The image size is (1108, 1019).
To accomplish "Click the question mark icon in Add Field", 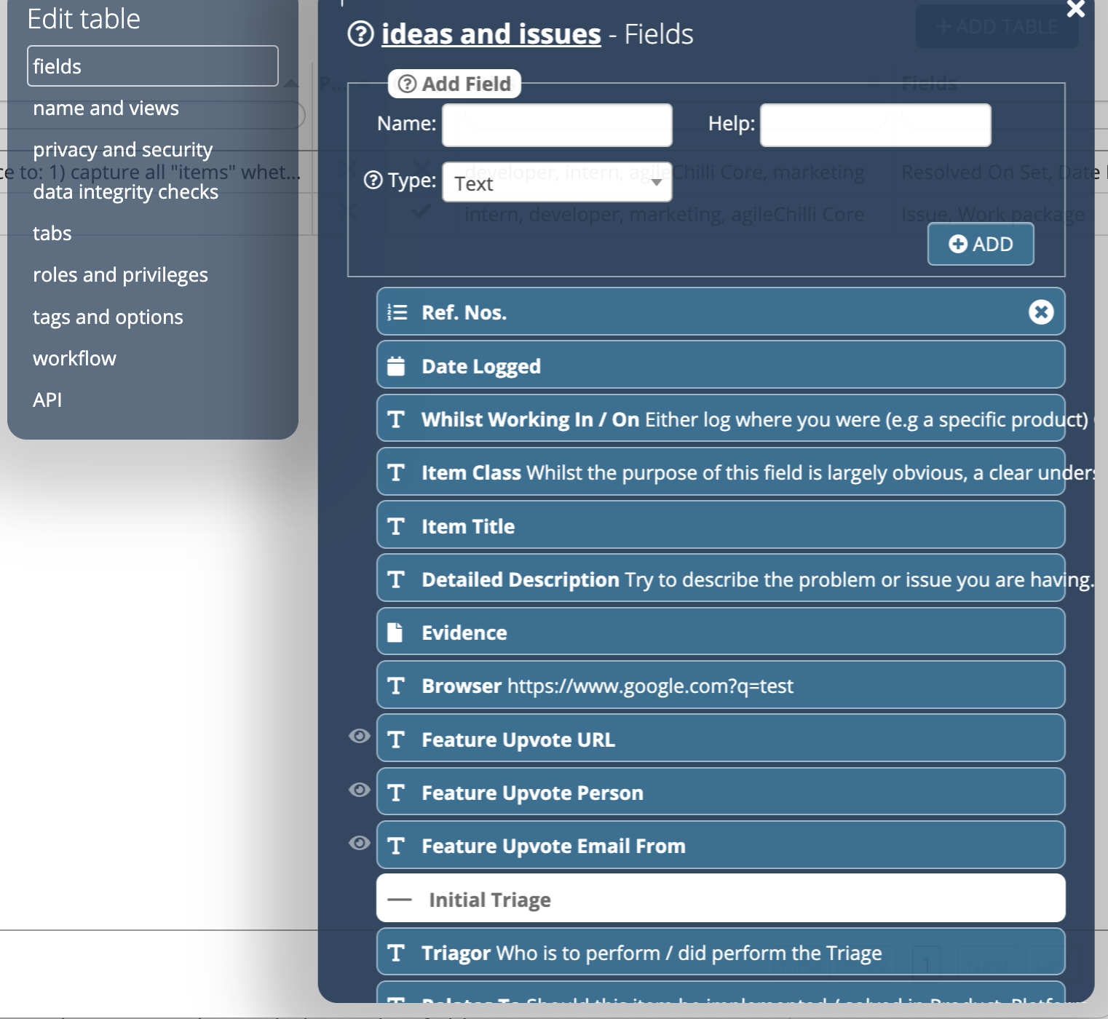I will (x=408, y=84).
